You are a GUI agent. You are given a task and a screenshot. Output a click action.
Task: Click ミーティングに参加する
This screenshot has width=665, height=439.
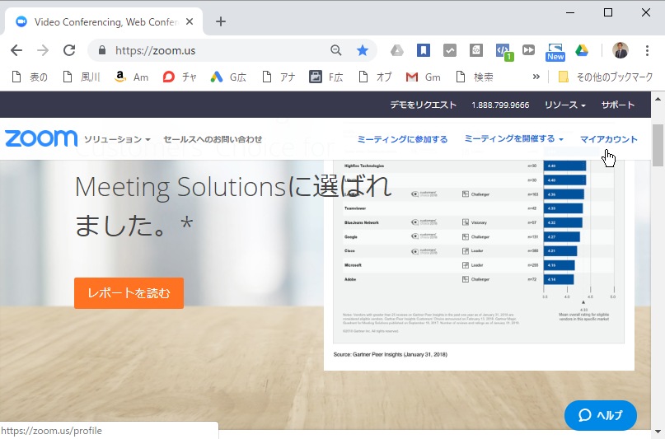[402, 139]
